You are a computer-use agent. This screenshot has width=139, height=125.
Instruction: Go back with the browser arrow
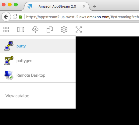[6, 17]
